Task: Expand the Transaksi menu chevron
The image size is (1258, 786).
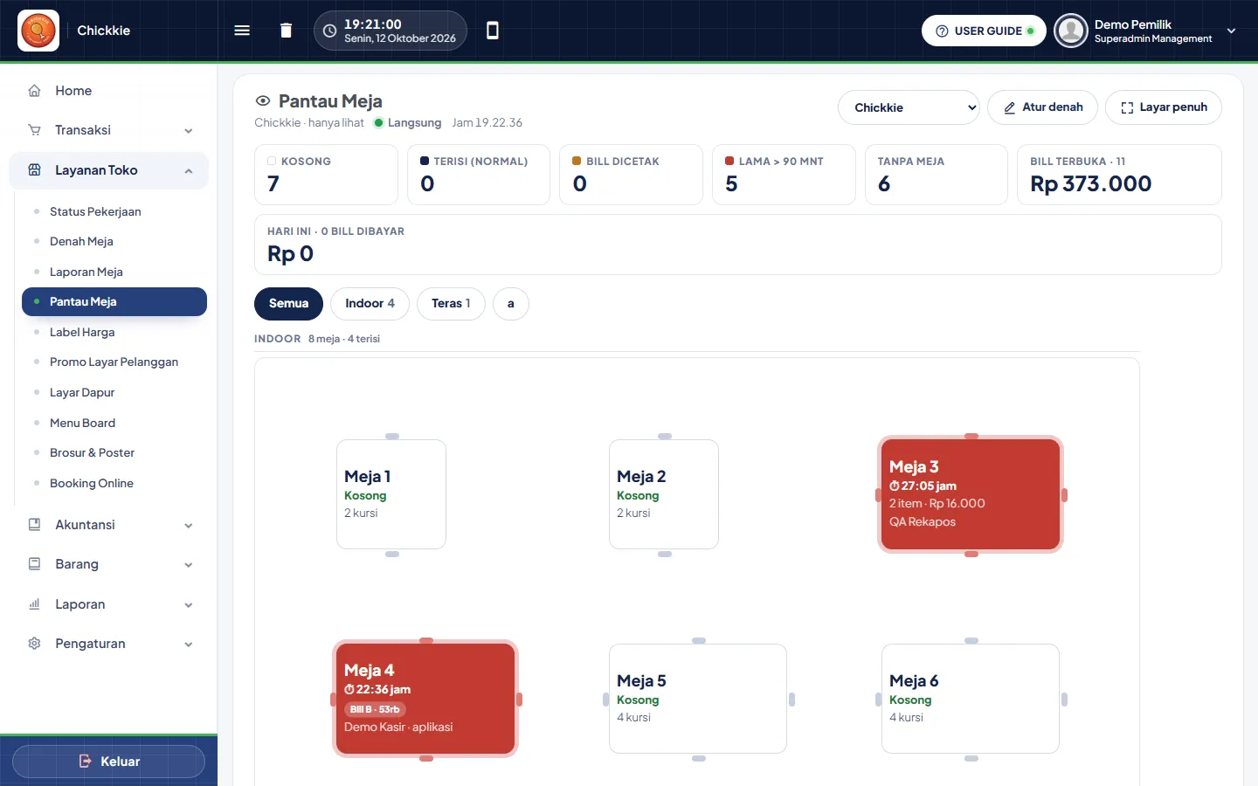Action: click(x=189, y=131)
